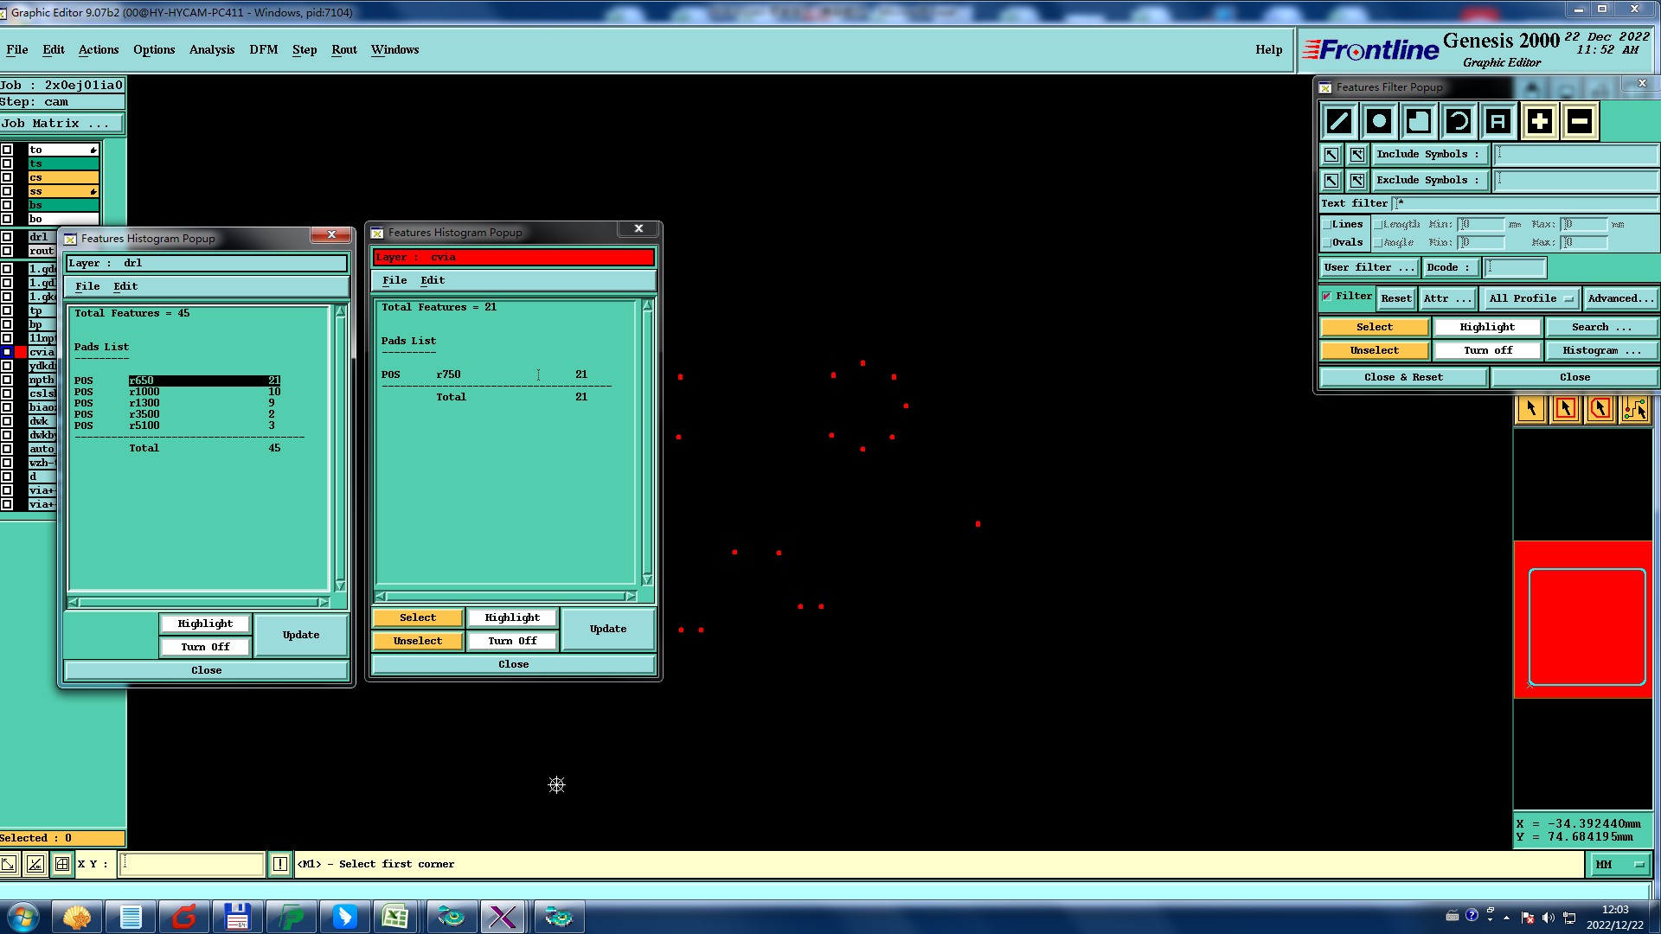Open the Analysis menu
Image resolution: width=1661 pixels, height=934 pixels.
(x=211, y=49)
